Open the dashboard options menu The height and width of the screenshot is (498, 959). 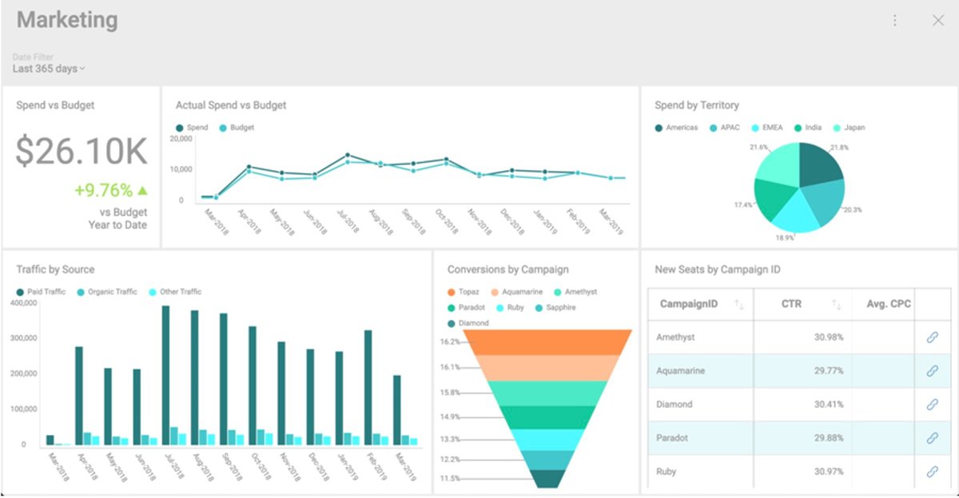tap(895, 20)
